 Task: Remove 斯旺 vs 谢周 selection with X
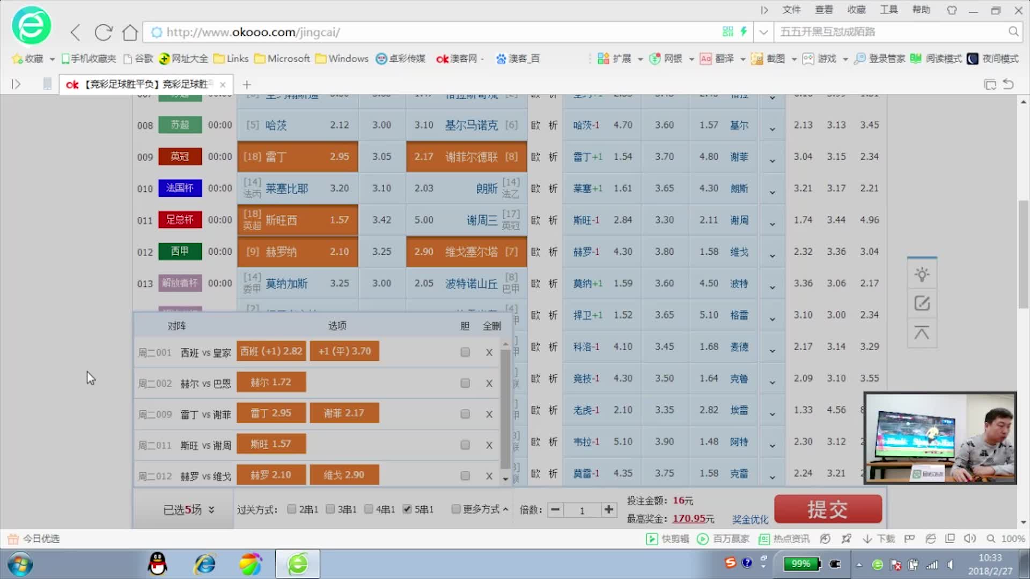coord(489,445)
